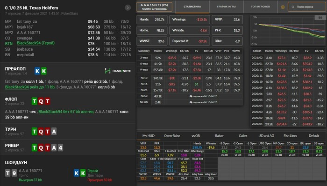Select the Raiser HUD tab
The height and width of the screenshot is (186, 327).
pyautogui.click(x=220, y=136)
